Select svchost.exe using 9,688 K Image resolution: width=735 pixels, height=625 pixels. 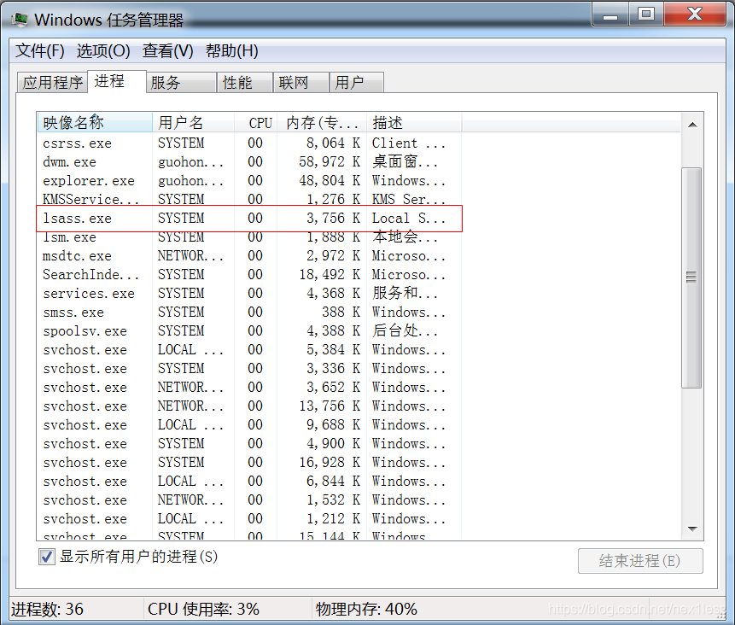click(x=249, y=425)
